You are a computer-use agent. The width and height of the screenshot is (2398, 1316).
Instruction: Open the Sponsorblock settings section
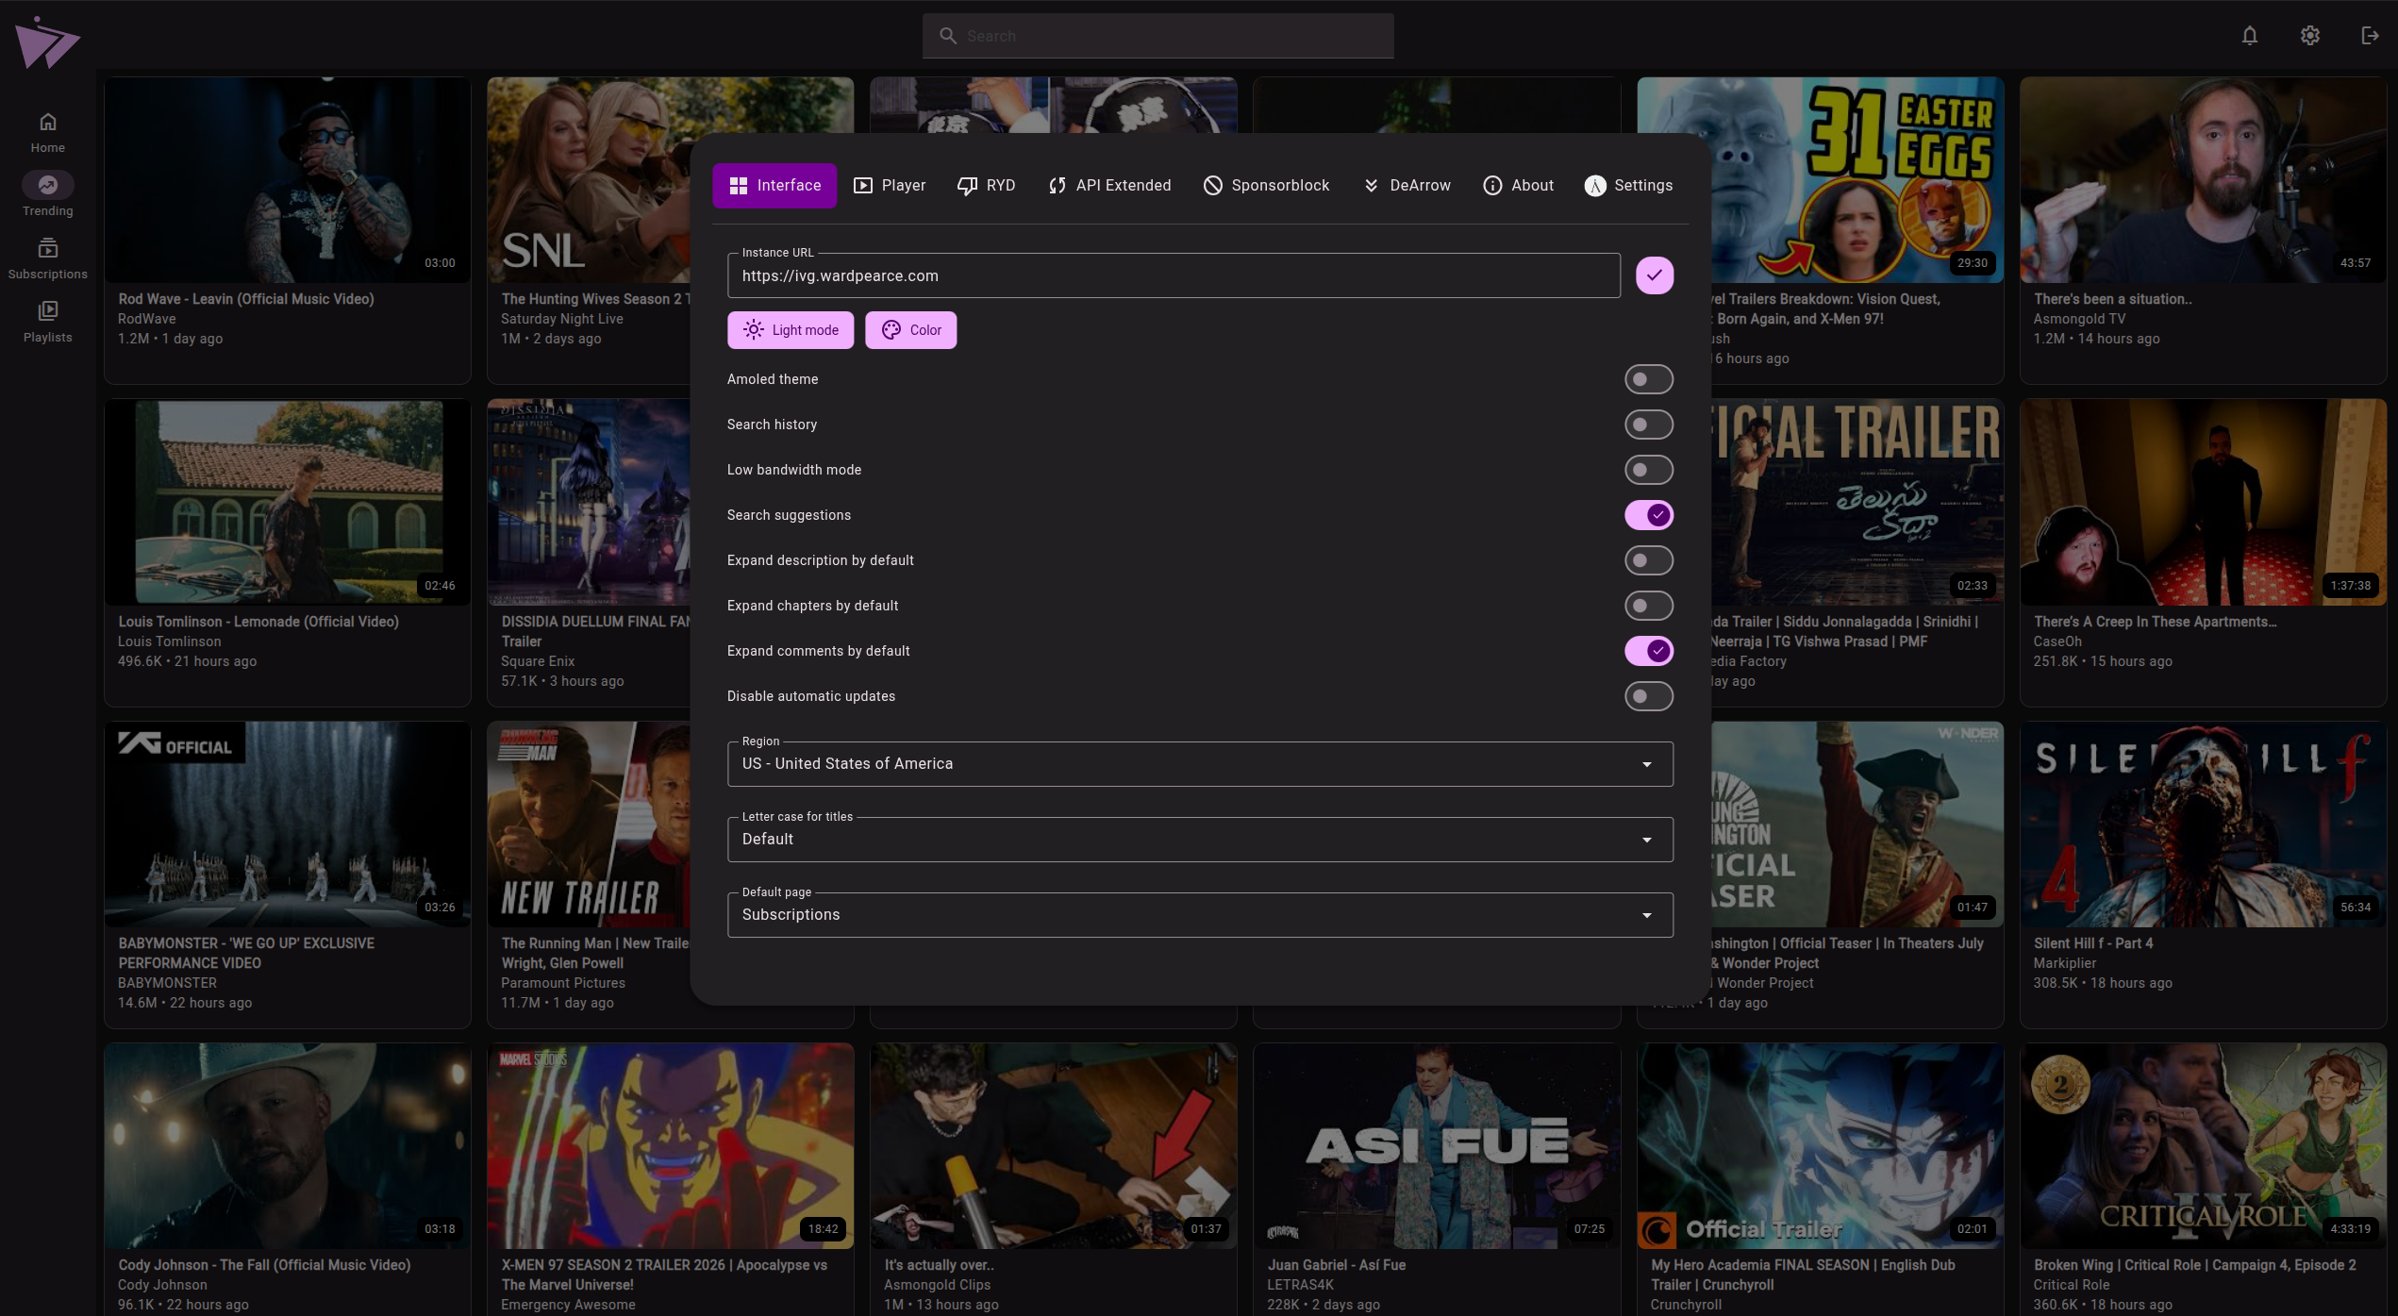click(1265, 185)
